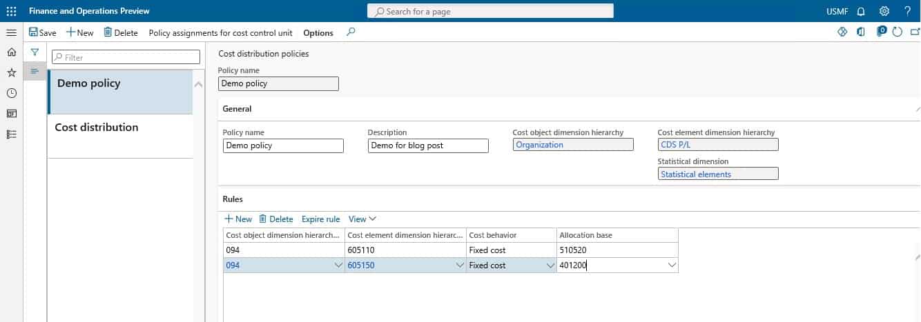Viewport: 921px width, 322px height.
Task: Click Open in Microsoft Office icon
Action: click(861, 32)
